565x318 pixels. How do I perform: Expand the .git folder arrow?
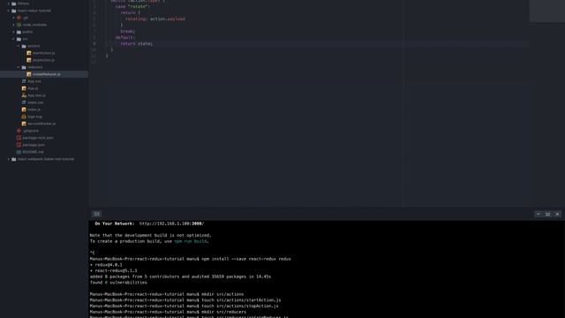[14, 18]
